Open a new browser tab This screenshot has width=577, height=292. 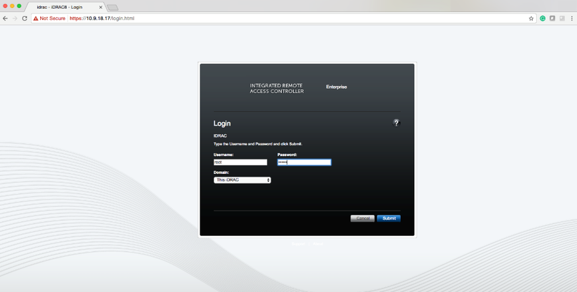113,8
